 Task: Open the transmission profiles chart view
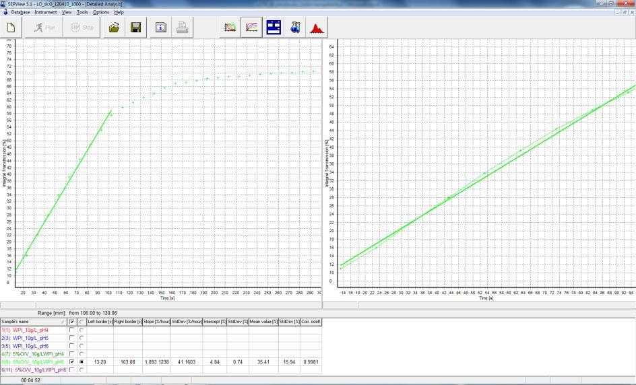230,28
